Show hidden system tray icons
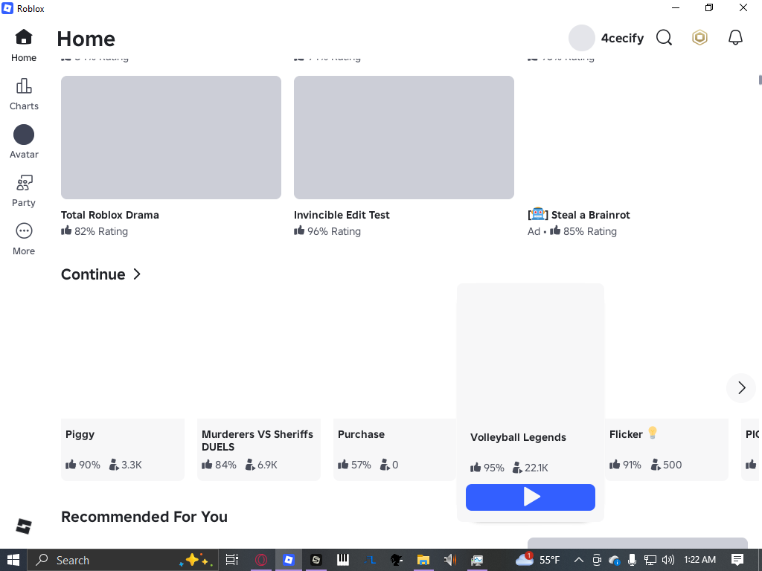This screenshot has height=571, width=762. click(579, 560)
